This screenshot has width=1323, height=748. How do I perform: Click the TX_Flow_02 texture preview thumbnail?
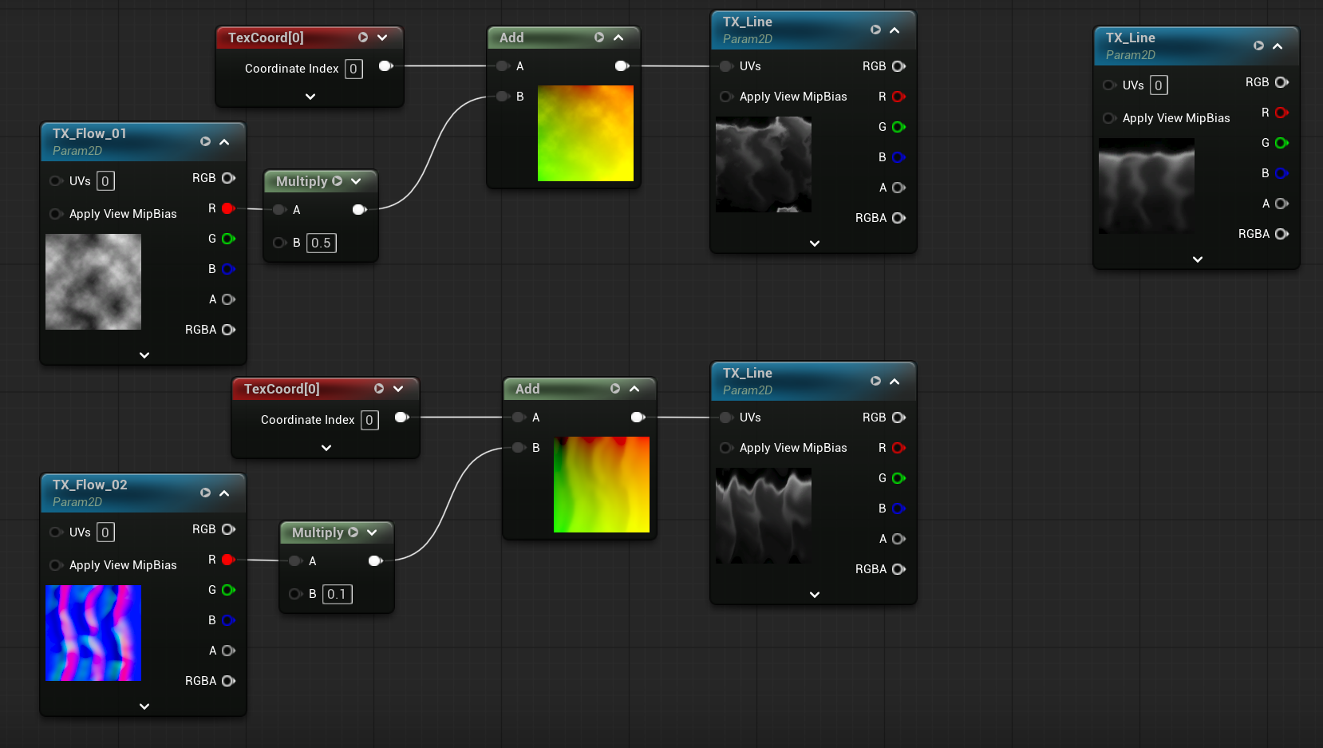pos(93,633)
